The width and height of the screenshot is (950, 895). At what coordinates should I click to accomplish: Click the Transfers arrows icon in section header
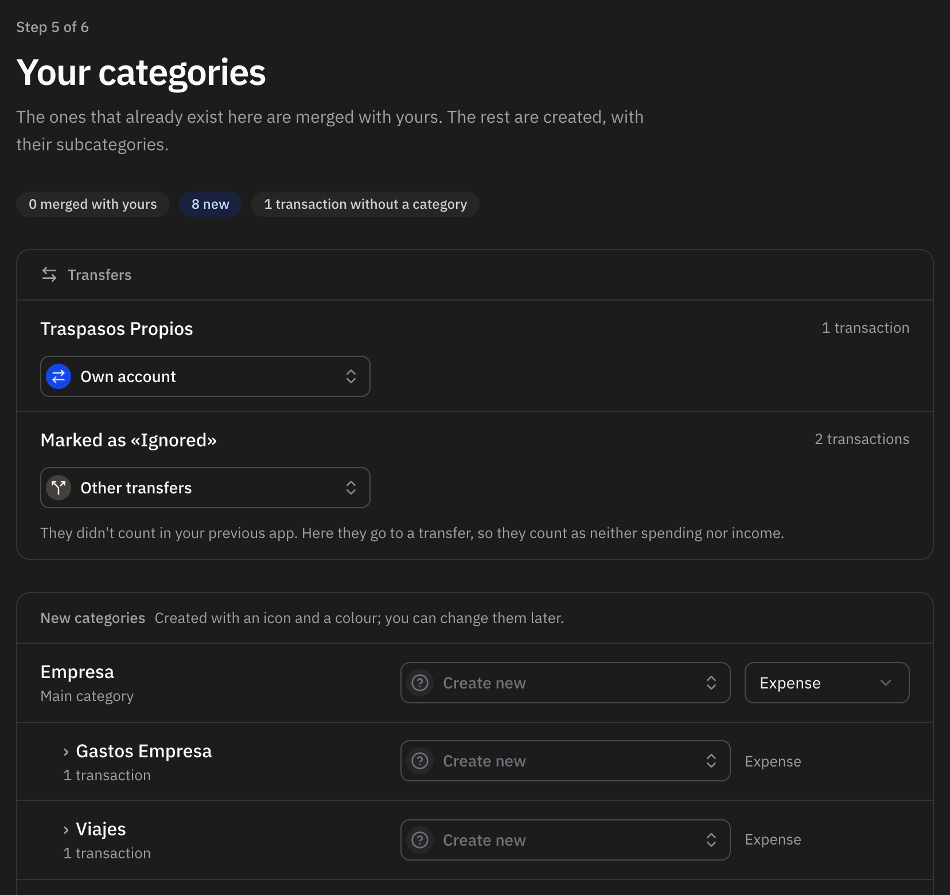49,275
